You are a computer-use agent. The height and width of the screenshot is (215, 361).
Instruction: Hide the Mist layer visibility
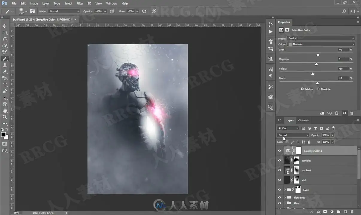pyautogui.click(x=280, y=180)
